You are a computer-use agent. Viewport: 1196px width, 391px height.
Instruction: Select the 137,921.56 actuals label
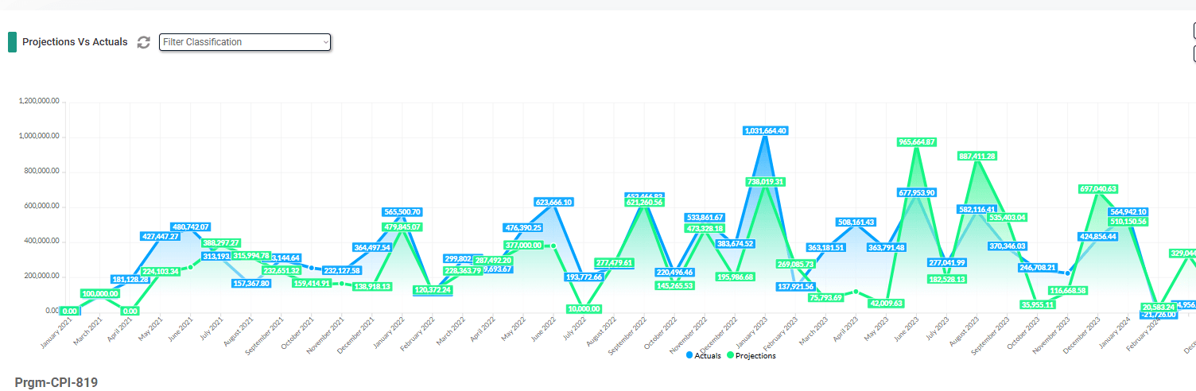click(796, 287)
